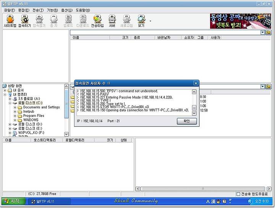Open the 서버 server tool
Image resolution: width=275 pixels, height=208 pixels.
(x=112, y=21)
